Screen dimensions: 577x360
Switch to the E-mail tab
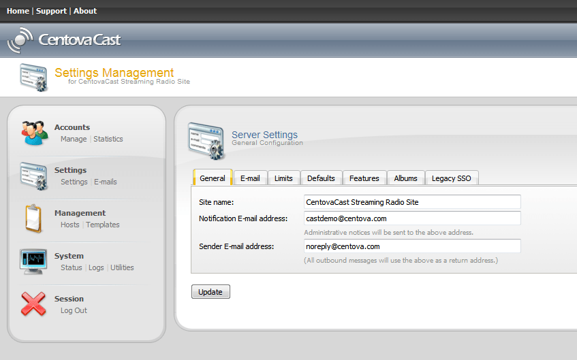click(x=250, y=178)
